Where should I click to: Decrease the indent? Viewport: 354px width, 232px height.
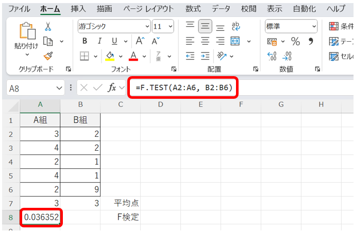190,56
